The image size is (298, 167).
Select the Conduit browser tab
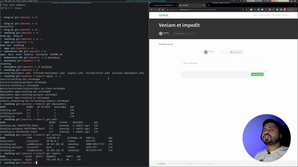[x=192, y=5]
